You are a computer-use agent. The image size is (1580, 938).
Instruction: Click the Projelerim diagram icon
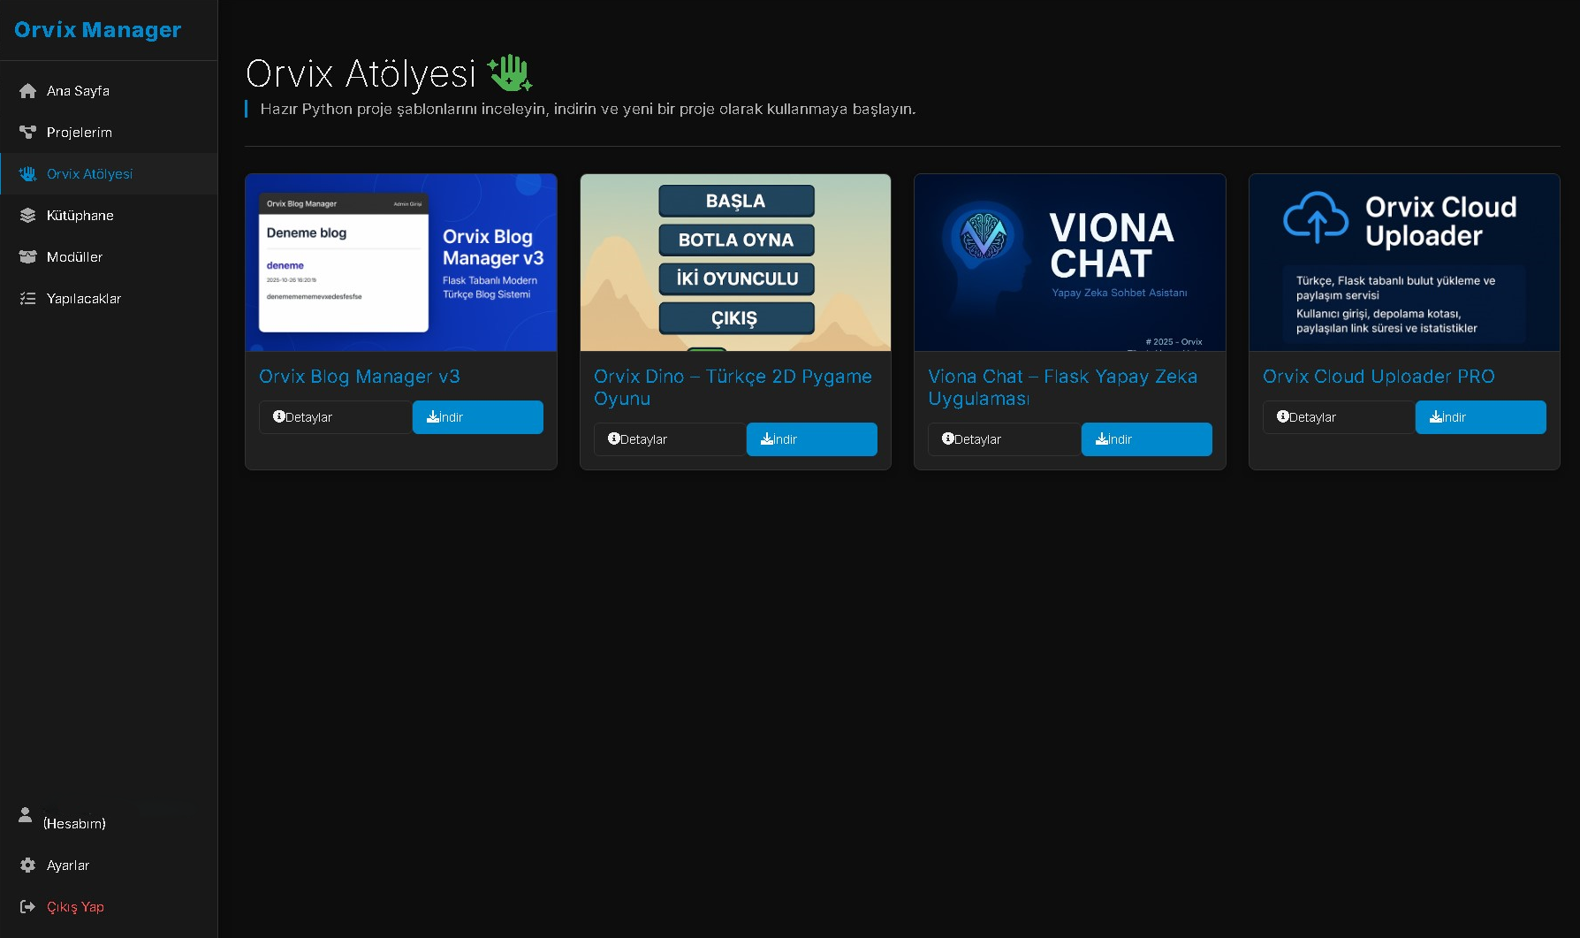pos(27,133)
